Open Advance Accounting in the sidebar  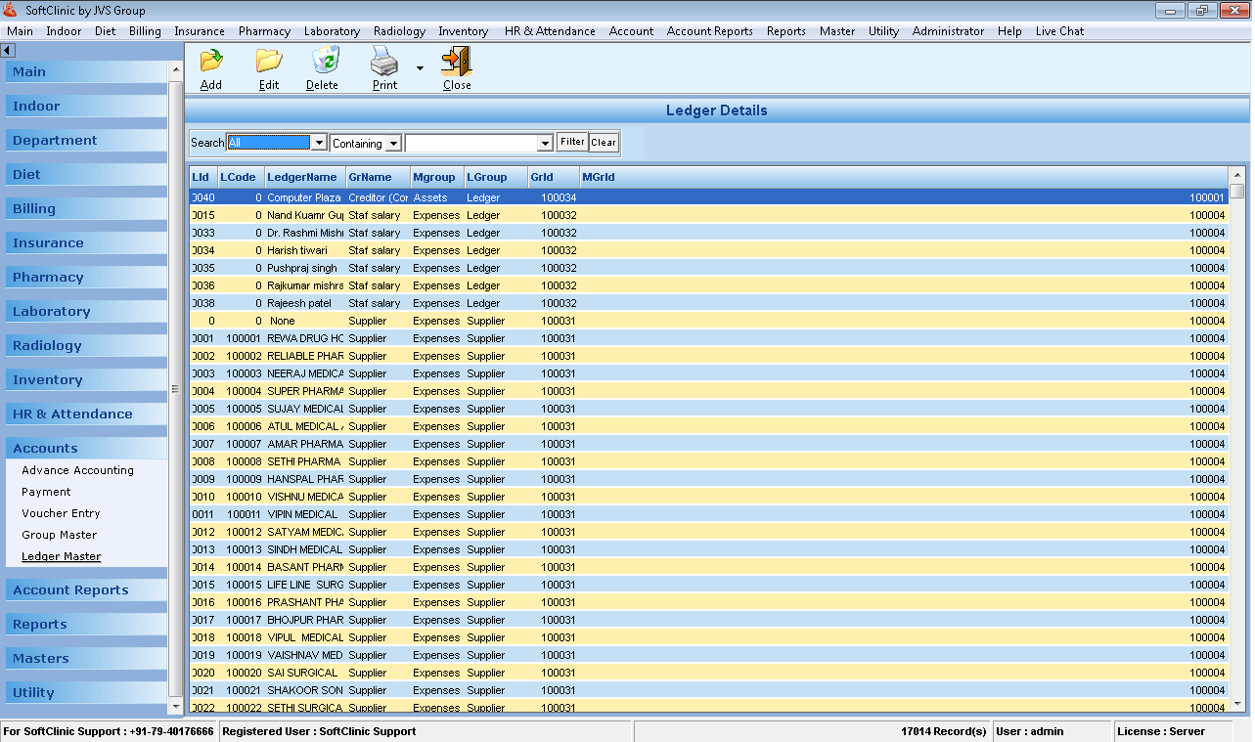pyautogui.click(x=77, y=470)
